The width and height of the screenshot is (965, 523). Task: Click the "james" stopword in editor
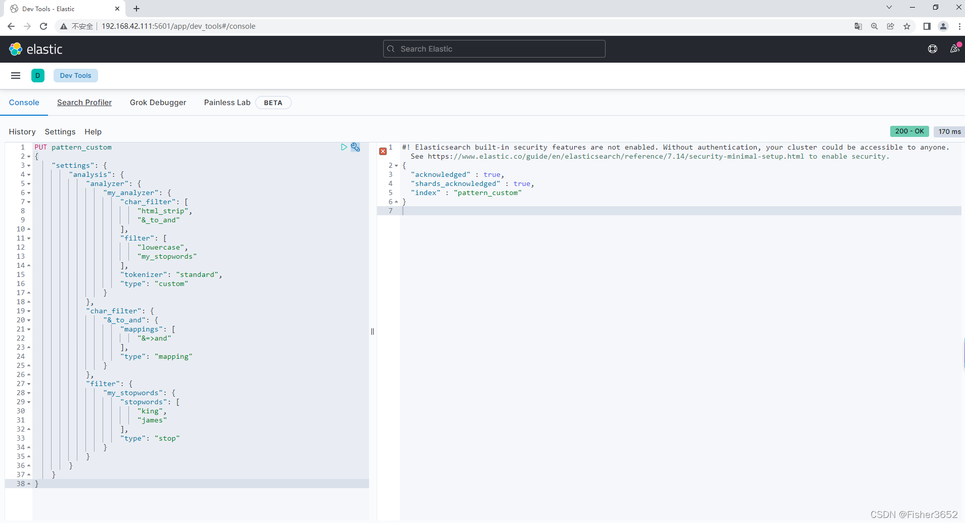coord(152,420)
